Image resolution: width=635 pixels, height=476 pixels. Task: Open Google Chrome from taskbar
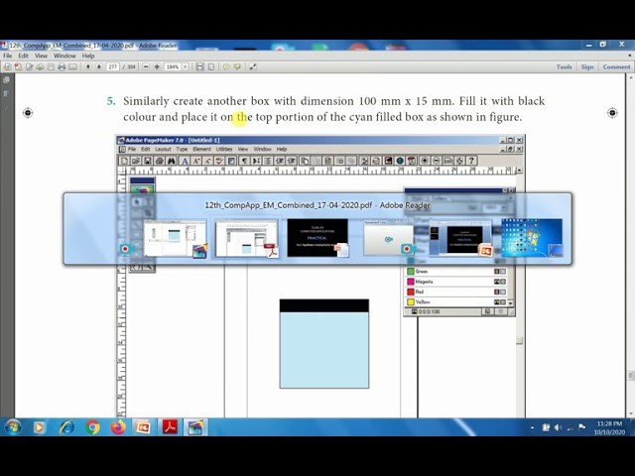tap(92, 427)
